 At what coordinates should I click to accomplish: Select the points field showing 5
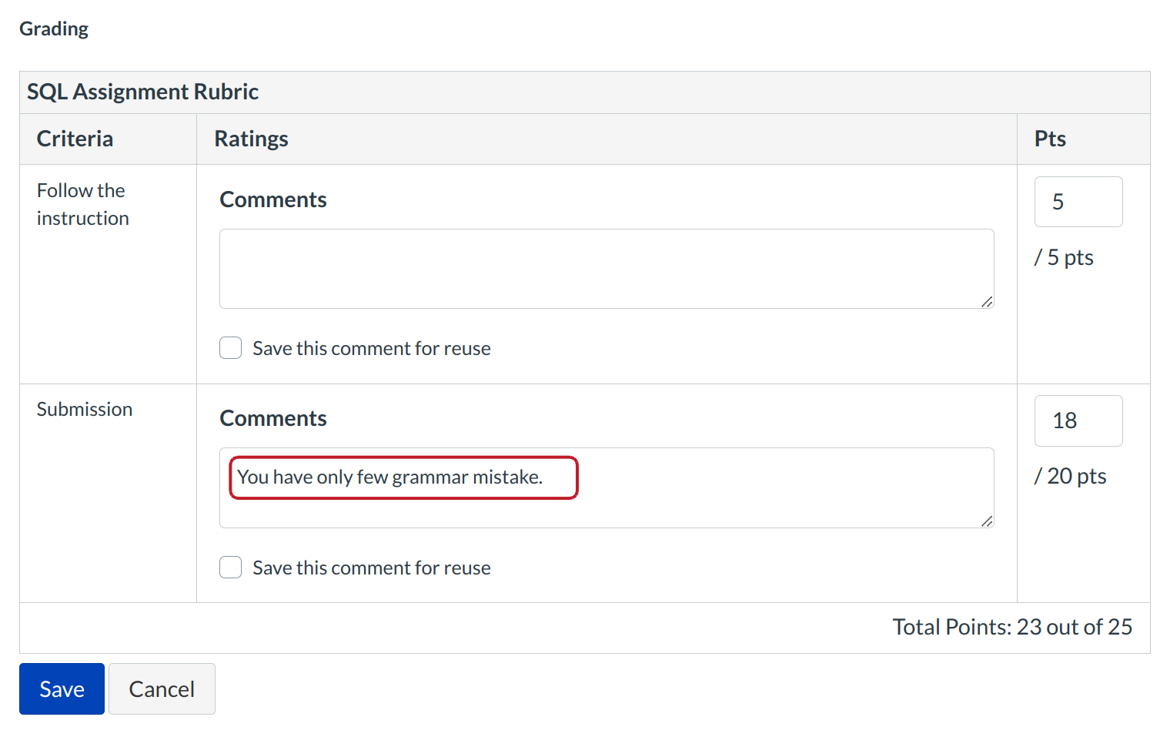coord(1078,202)
